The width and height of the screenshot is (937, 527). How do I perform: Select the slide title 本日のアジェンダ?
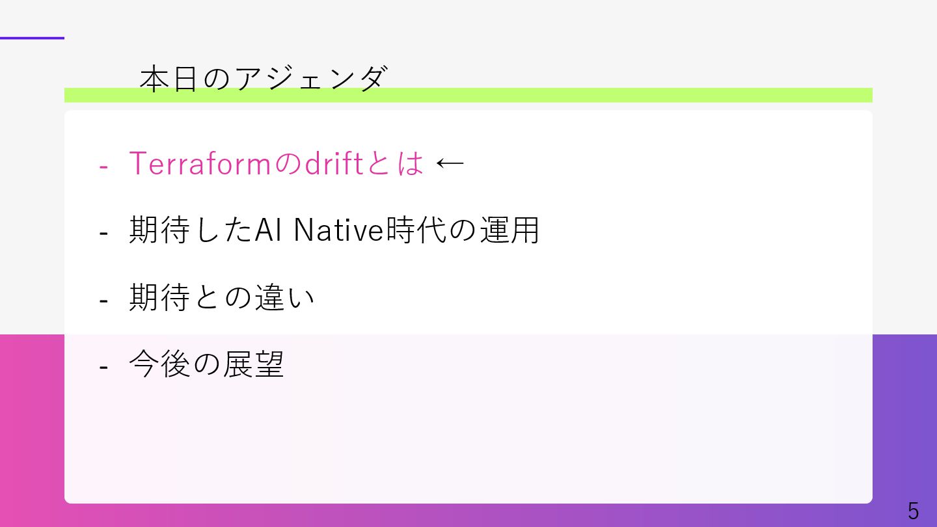[x=264, y=79]
